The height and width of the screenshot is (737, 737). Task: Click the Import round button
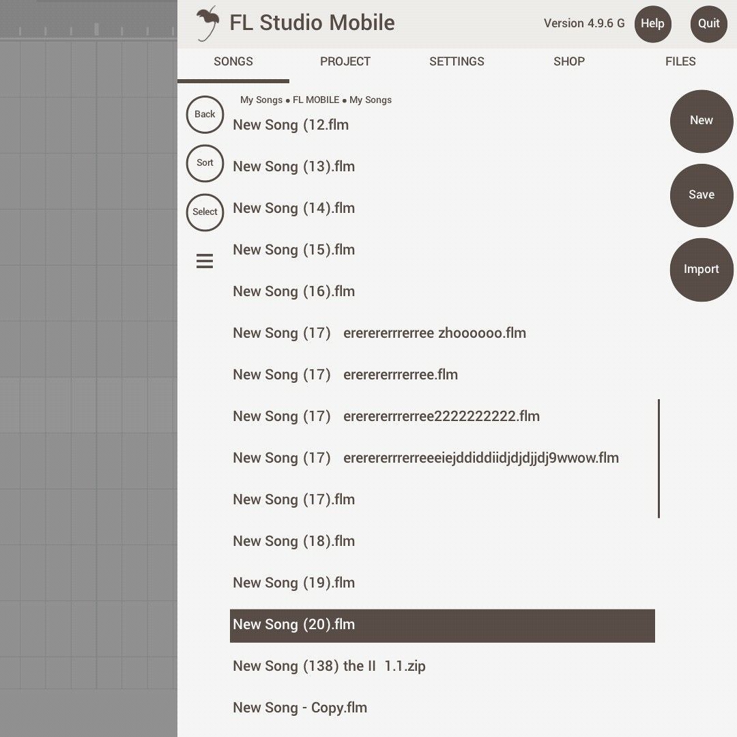pos(702,270)
